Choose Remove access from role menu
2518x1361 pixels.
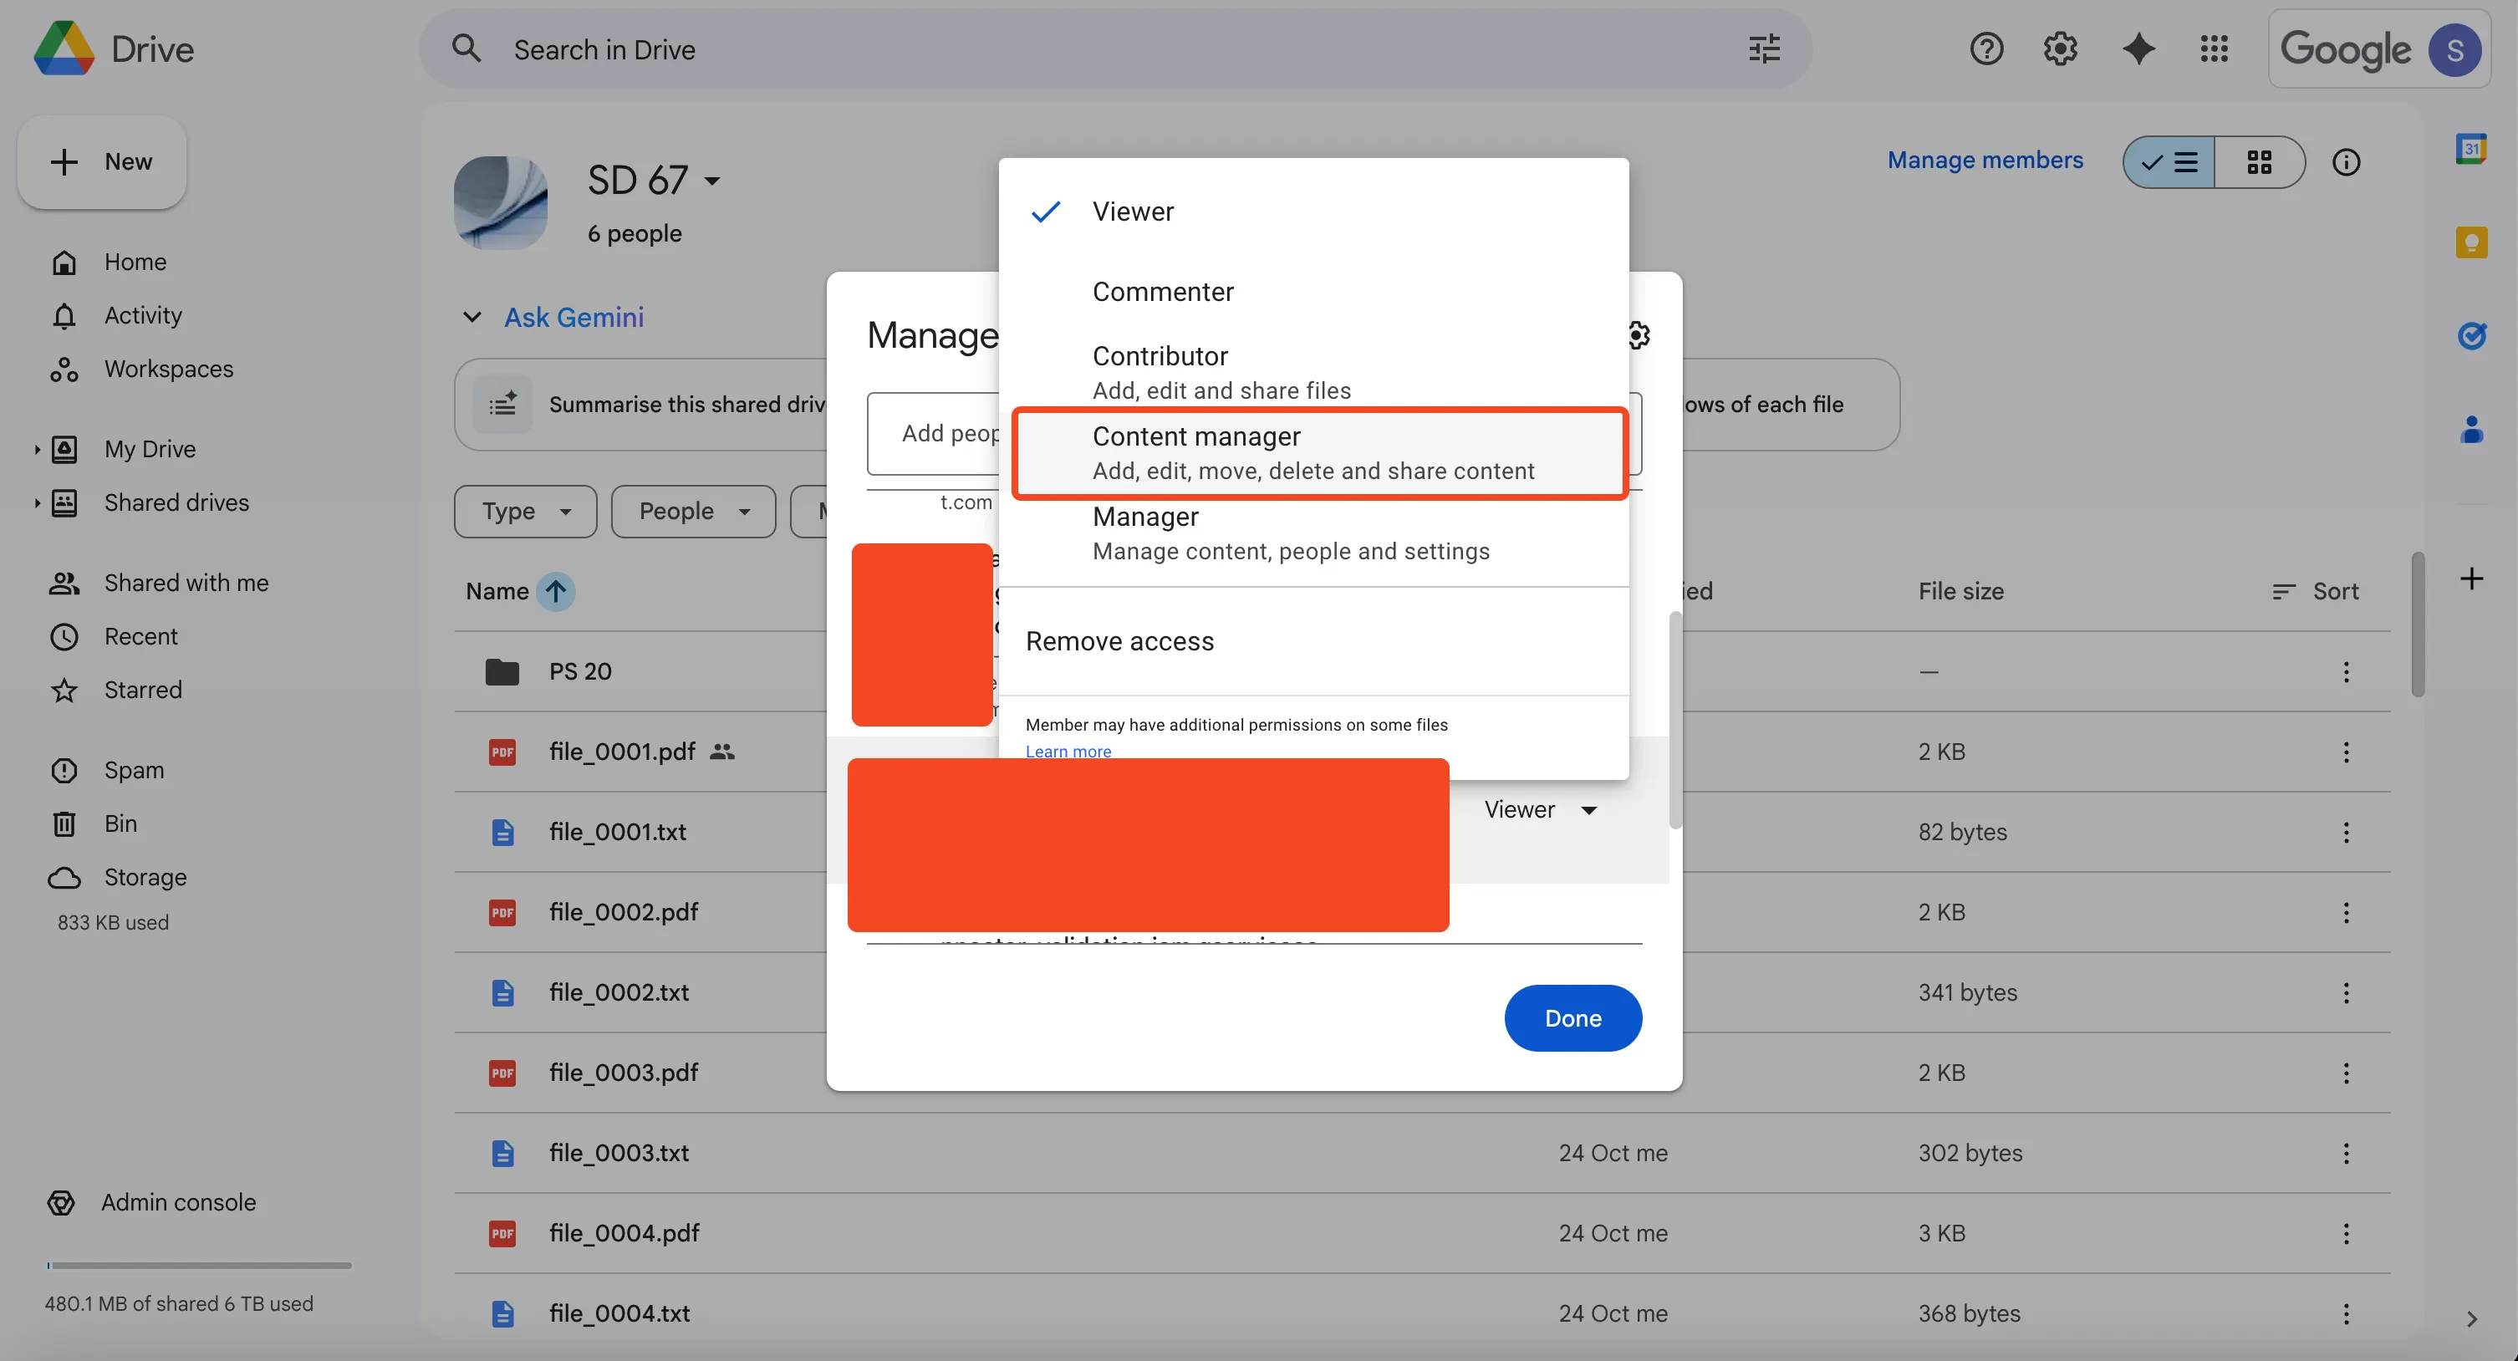(x=1119, y=641)
